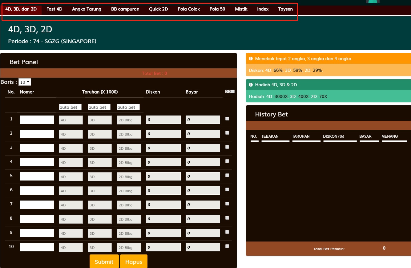The width and height of the screenshot is (411, 268).
Task: Tick the BB checkbox in row 1
Action: click(x=227, y=119)
